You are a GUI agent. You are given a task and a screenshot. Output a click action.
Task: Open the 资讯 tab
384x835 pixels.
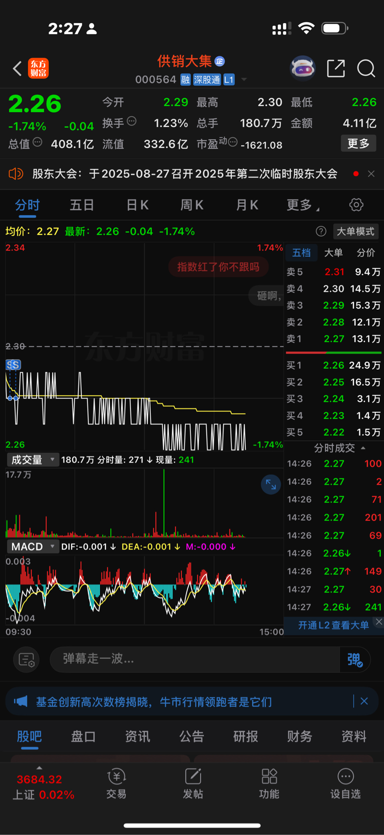click(137, 736)
